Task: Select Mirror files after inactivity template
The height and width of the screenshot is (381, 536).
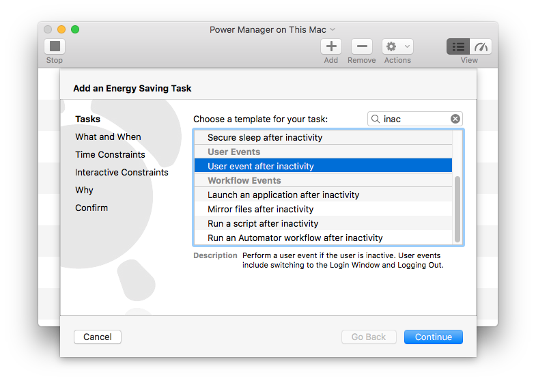Action: point(323,209)
